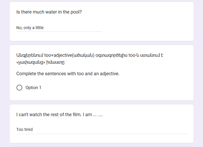Click the 'Is there much water in the pool?' question
Screen dimensions: 203x147
coord(49,12)
